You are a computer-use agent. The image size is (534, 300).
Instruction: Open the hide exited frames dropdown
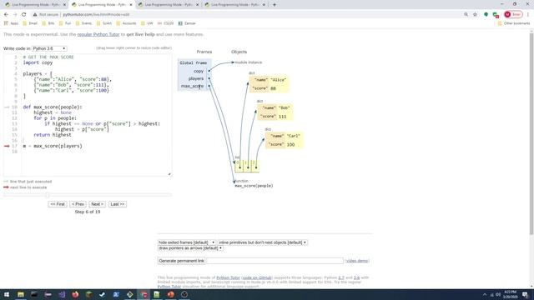point(187,242)
